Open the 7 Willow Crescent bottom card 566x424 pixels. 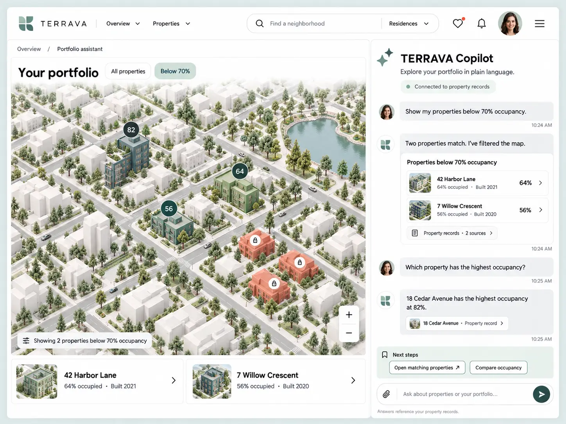(276, 381)
